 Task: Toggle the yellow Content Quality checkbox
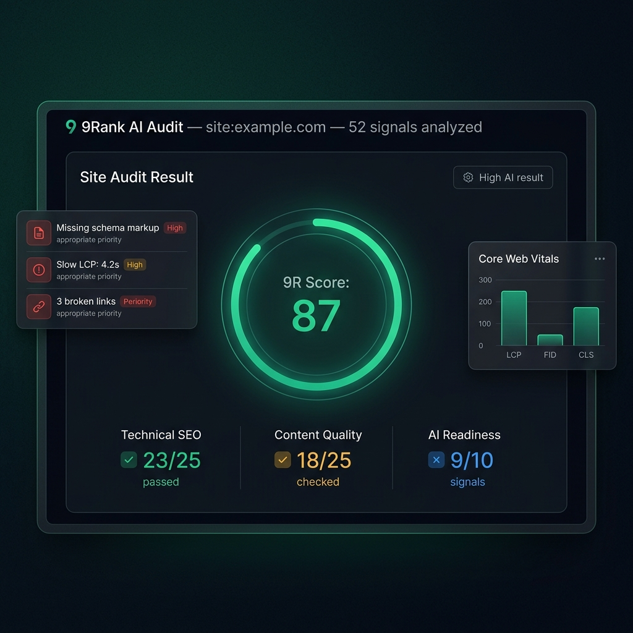(x=283, y=460)
